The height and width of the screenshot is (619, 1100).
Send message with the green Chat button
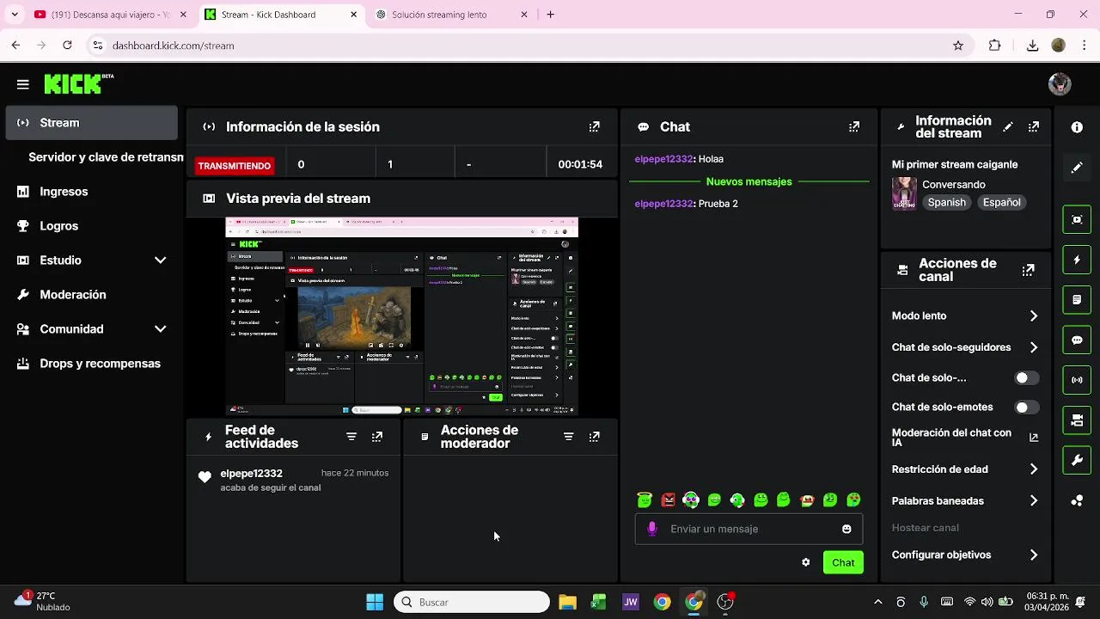843,562
